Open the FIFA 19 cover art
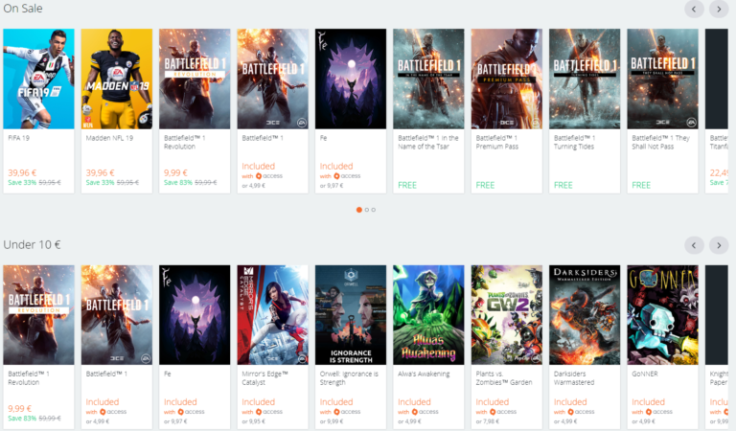Image resolution: width=736 pixels, height=431 pixels. [38, 79]
